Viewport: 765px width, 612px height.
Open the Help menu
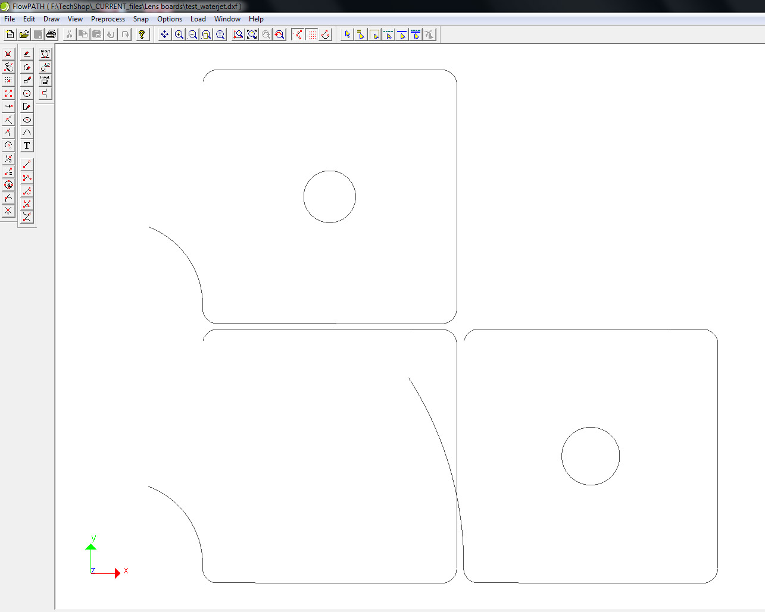(256, 19)
